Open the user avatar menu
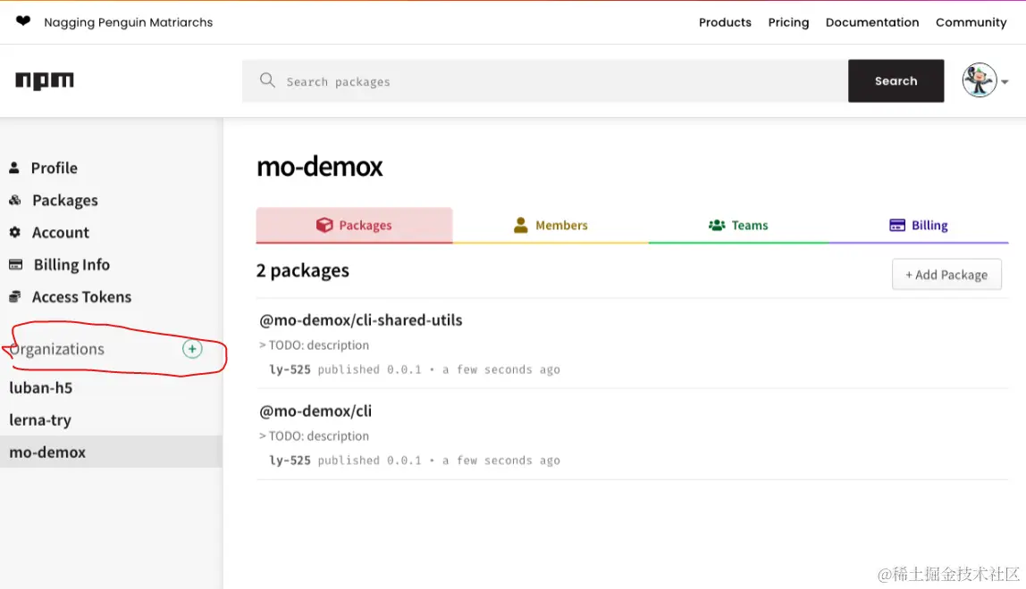The height and width of the screenshot is (589, 1026). tap(979, 80)
